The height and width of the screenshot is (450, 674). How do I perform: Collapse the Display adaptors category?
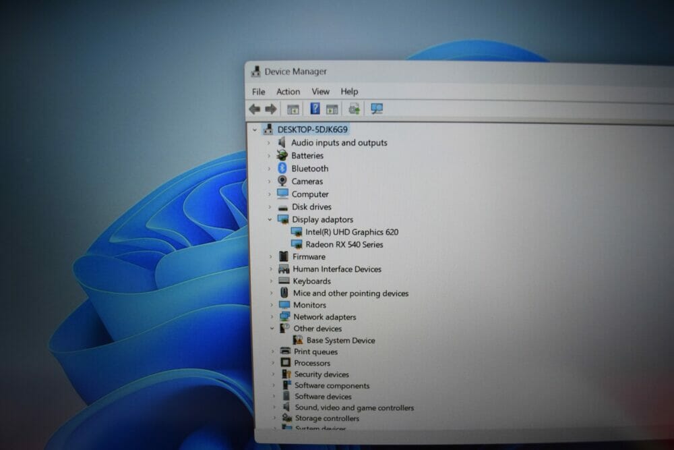pos(270,219)
